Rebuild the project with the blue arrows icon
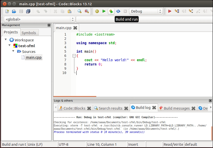The height and width of the screenshot is (148, 213). [x=118, y=11]
